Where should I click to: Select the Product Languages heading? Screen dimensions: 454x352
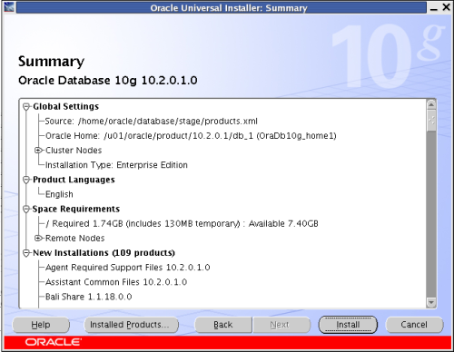click(x=74, y=180)
